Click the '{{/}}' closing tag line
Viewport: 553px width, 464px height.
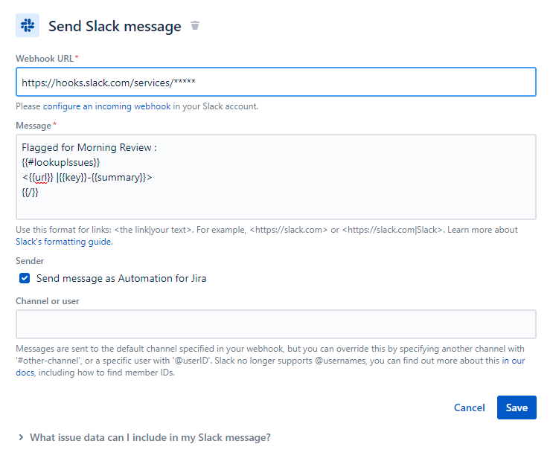[30, 193]
